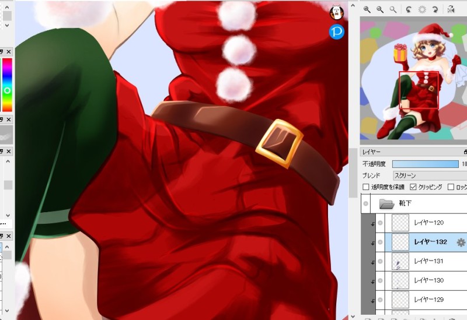
Task: Click canvas scrollbar down arrow
Action: pyautogui.click(x=353, y=317)
